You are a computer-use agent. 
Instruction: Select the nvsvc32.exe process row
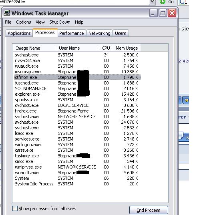pos(77,60)
